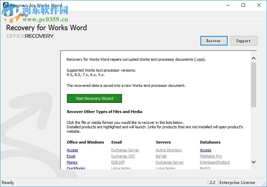Click the window resize grip in status bar

tap(264, 184)
